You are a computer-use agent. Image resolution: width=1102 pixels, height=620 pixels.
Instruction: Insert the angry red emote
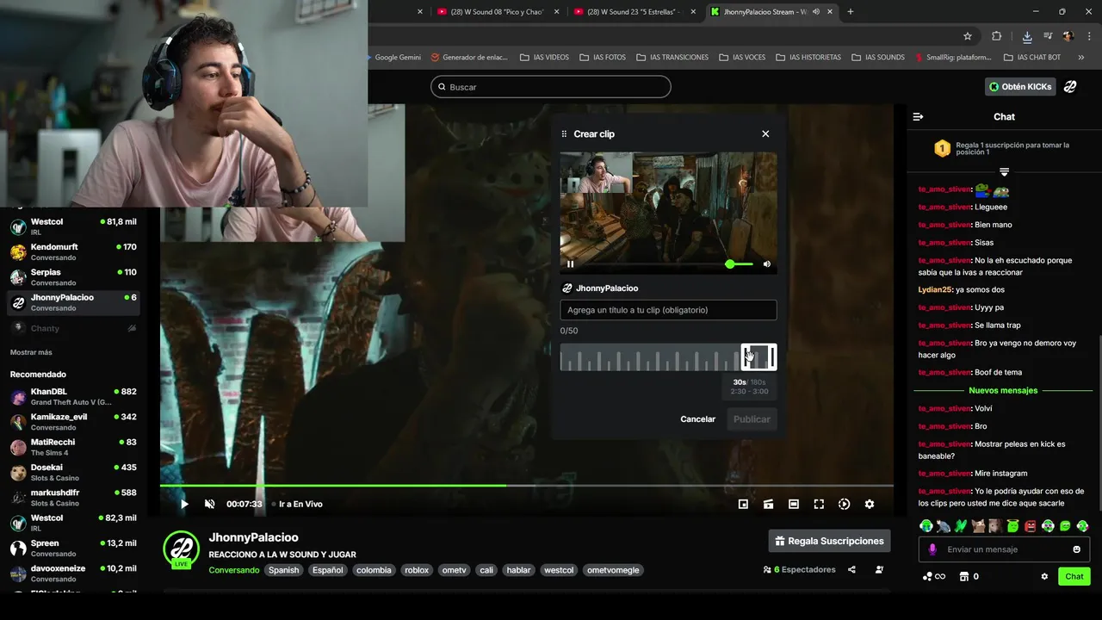(1031, 525)
